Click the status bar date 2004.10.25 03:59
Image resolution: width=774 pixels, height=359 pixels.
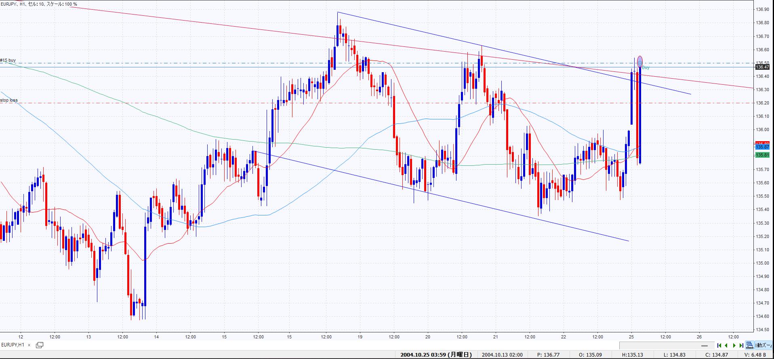pos(436,355)
